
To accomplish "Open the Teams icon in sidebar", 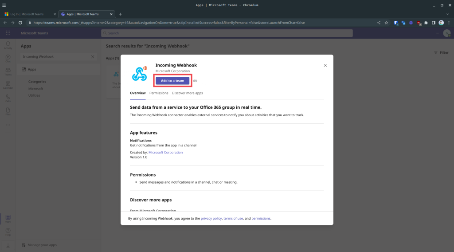I will click(8, 71).
